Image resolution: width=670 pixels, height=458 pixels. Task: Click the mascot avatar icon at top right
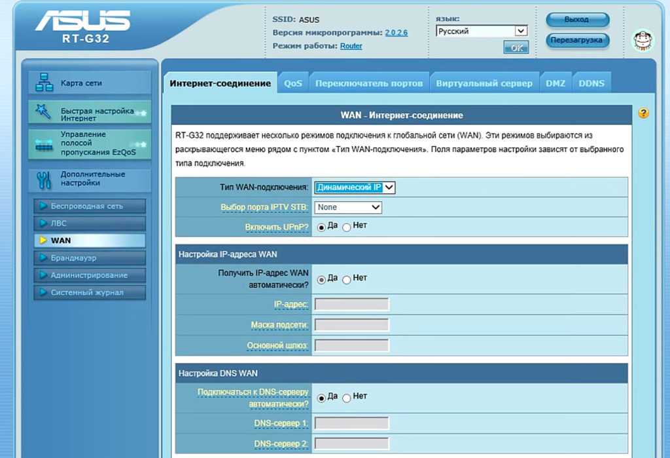point(643,41)
